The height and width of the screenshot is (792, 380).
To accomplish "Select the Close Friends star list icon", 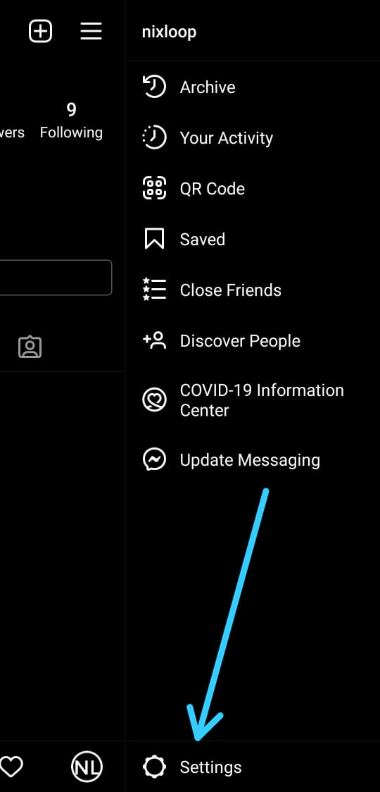I will [x=154, y=290].
